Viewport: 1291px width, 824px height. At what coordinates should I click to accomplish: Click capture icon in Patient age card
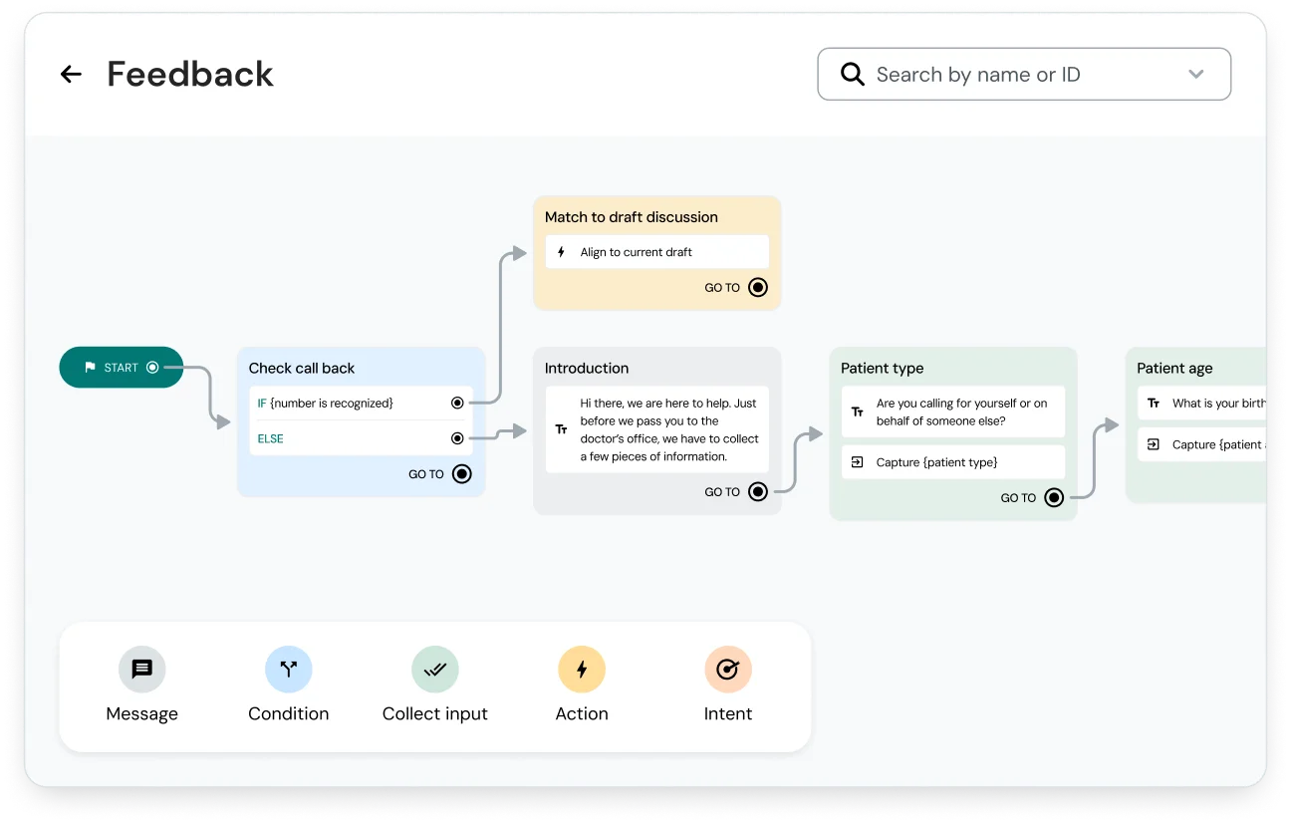click(1154, 444)
